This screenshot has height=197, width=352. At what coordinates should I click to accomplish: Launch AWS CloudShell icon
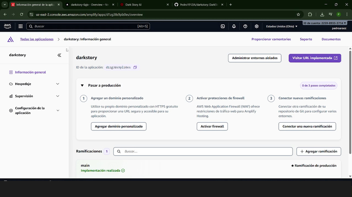tap(222, 26)
